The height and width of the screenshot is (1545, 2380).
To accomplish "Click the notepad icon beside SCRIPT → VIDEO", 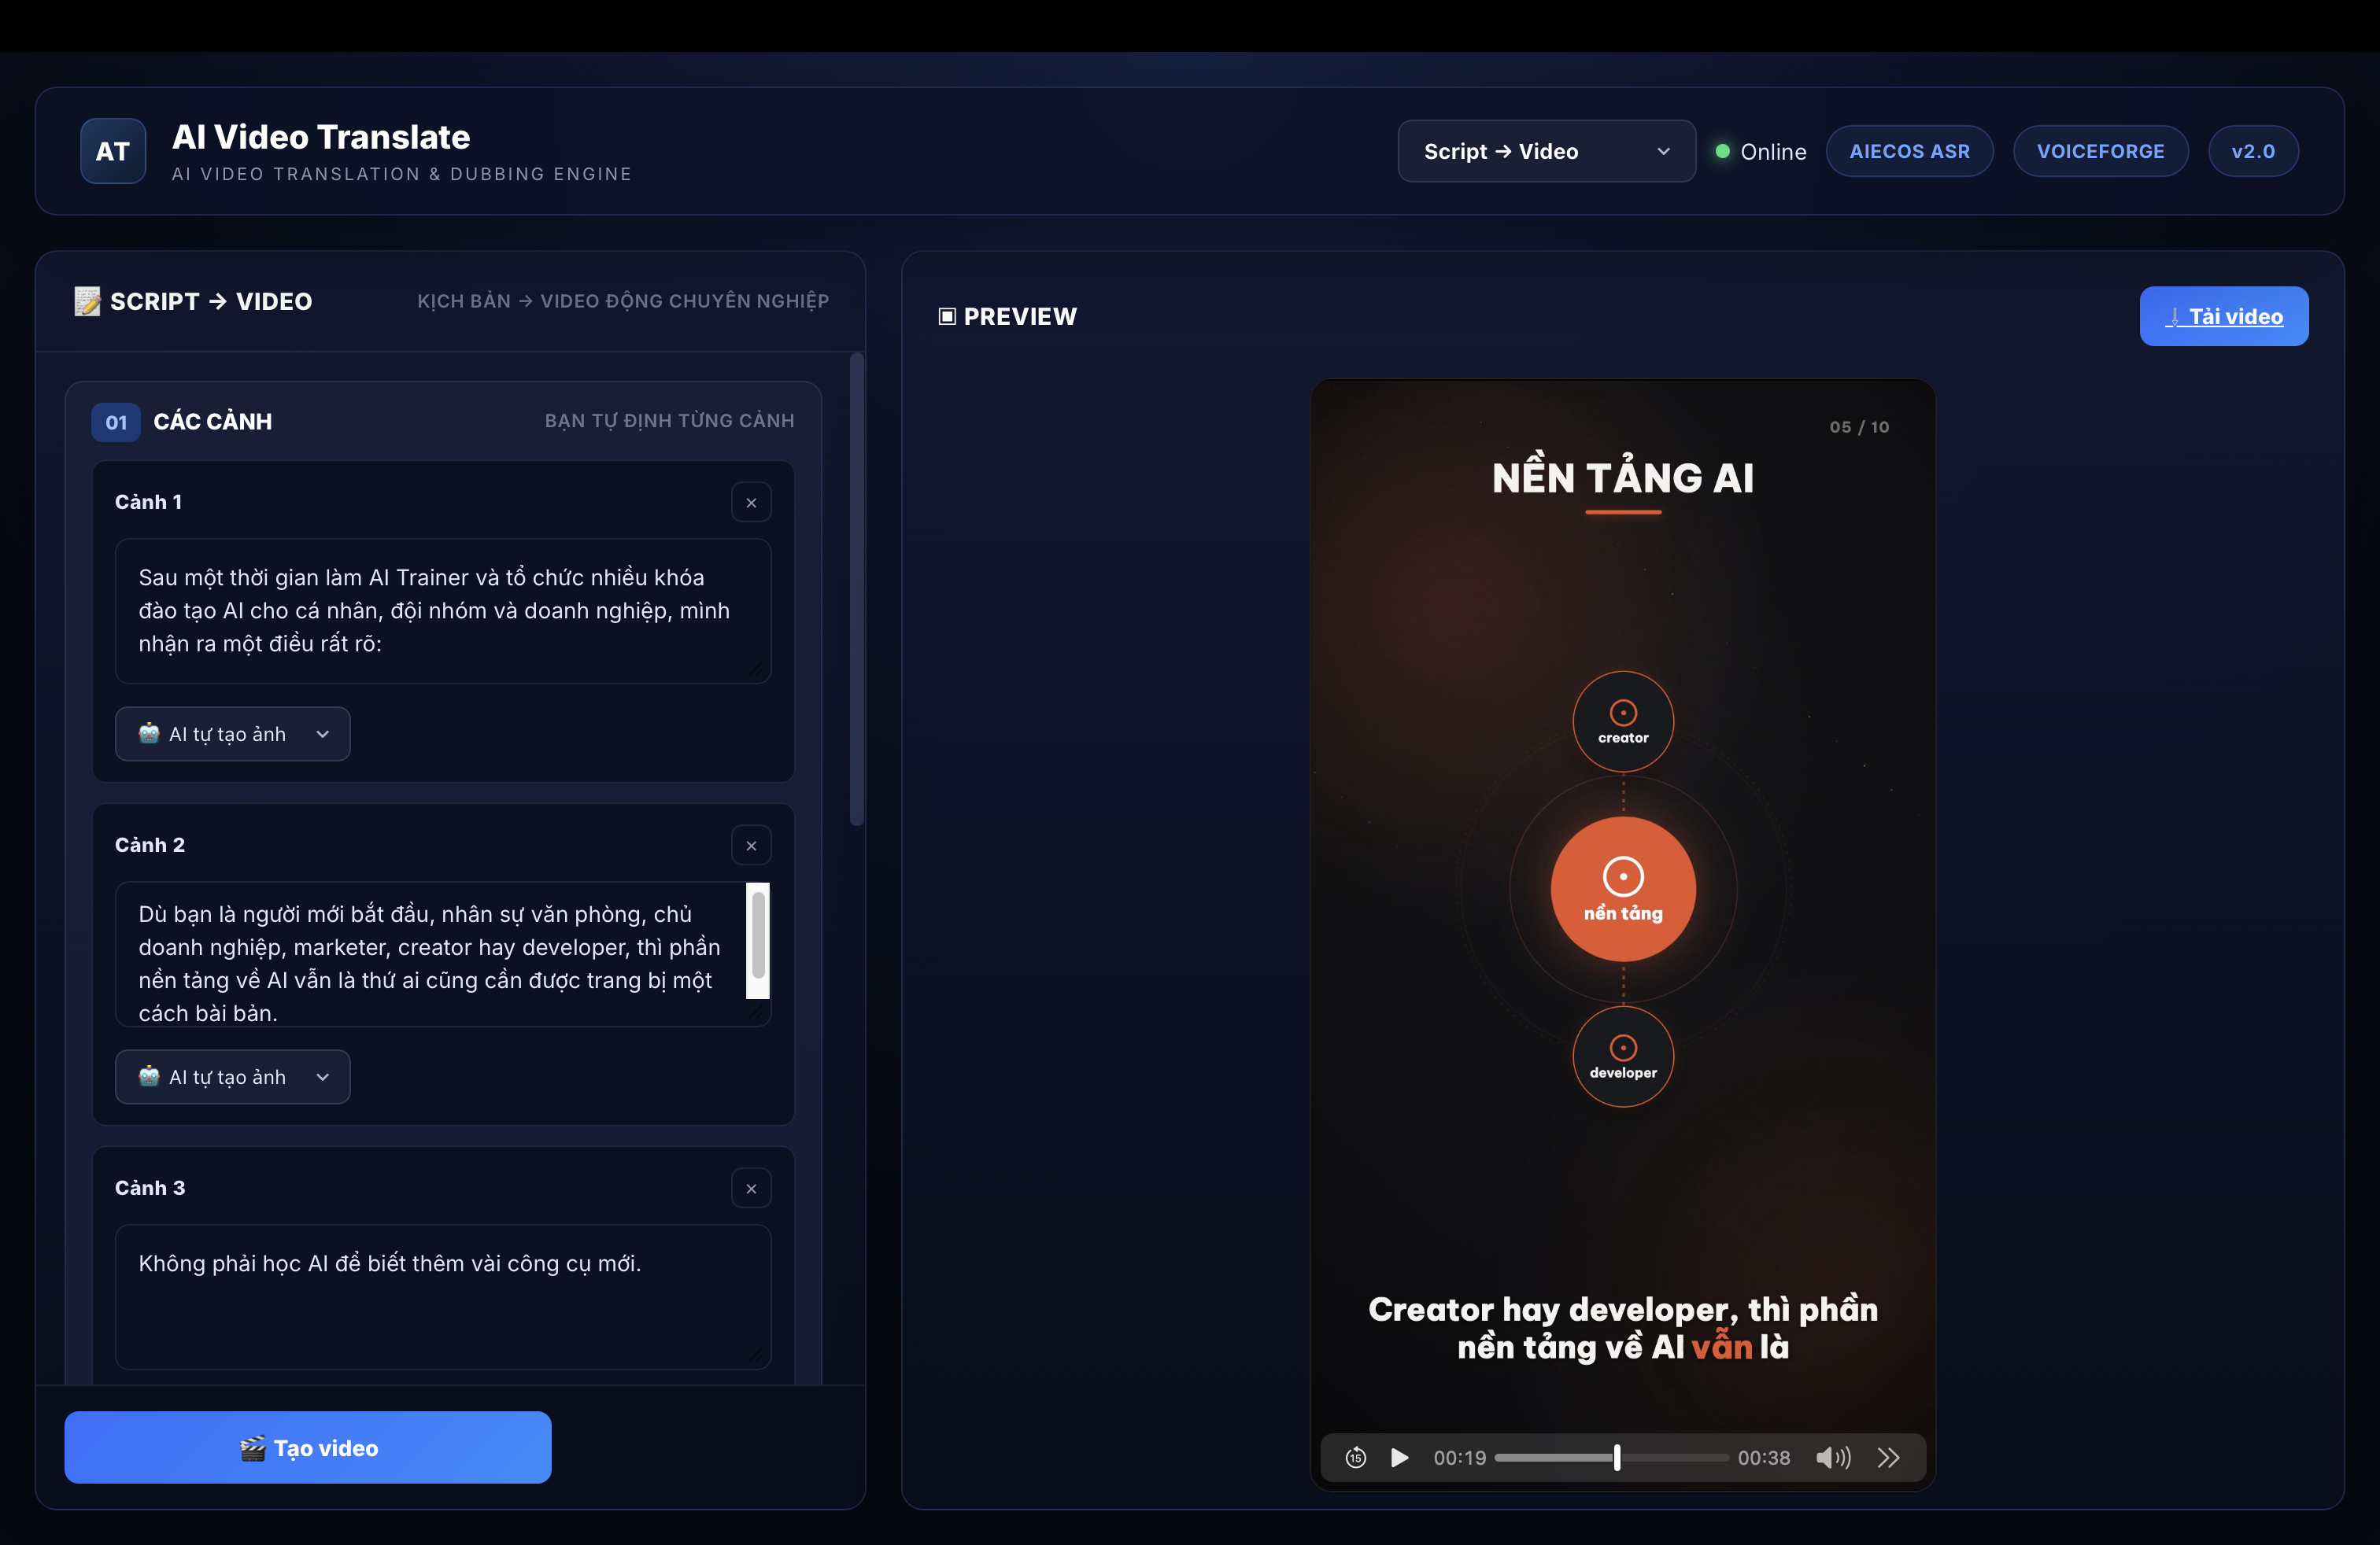I will 87,301.
